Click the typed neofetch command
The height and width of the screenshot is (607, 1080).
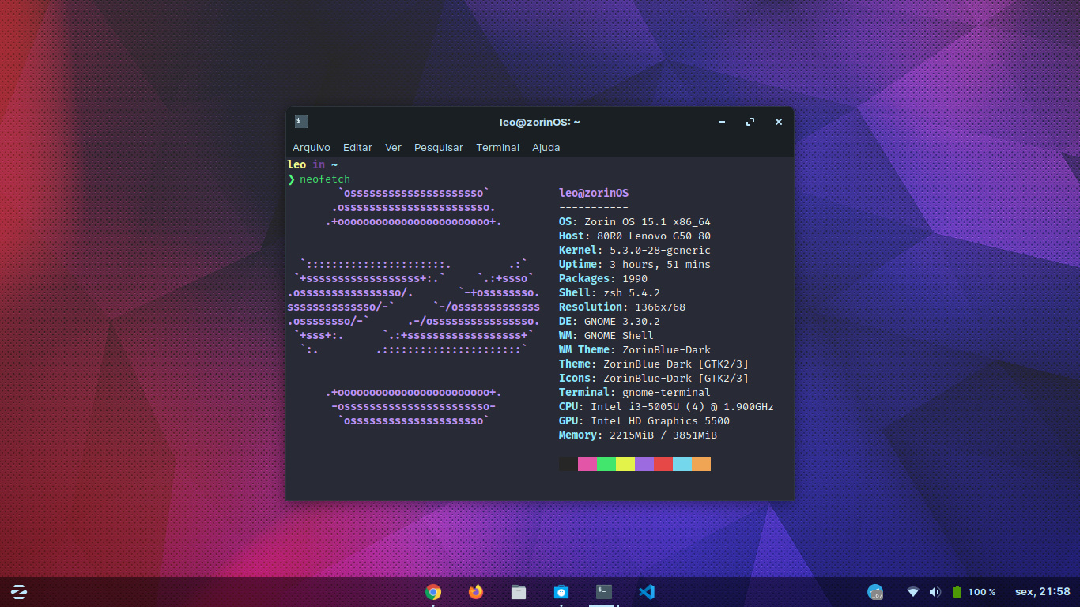coord(325,179)
